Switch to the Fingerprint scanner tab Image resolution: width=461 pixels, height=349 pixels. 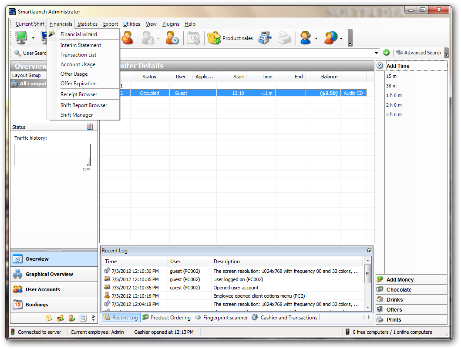tap(222, 318)
